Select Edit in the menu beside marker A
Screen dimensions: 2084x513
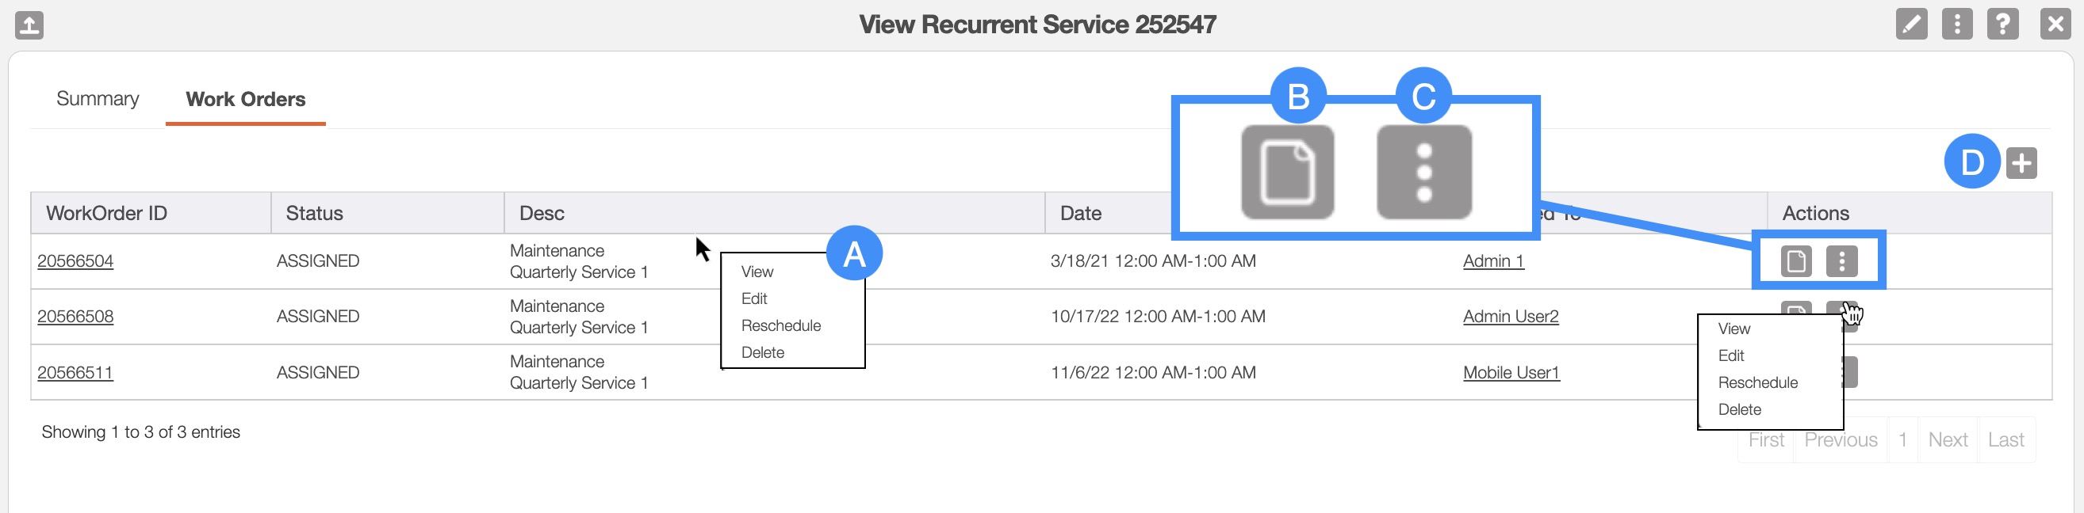coord(753,299)
